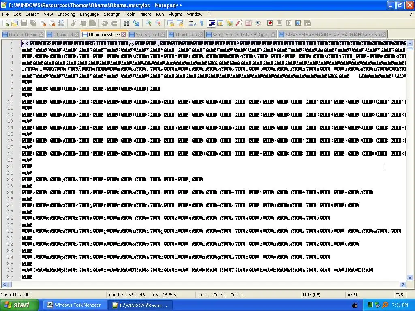Click the Document Map icon
Screen dimensions: 415x311
click(x=230, y=23)
